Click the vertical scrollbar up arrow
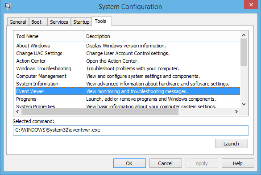Screen dimensions: 261x175 (244, 35)
